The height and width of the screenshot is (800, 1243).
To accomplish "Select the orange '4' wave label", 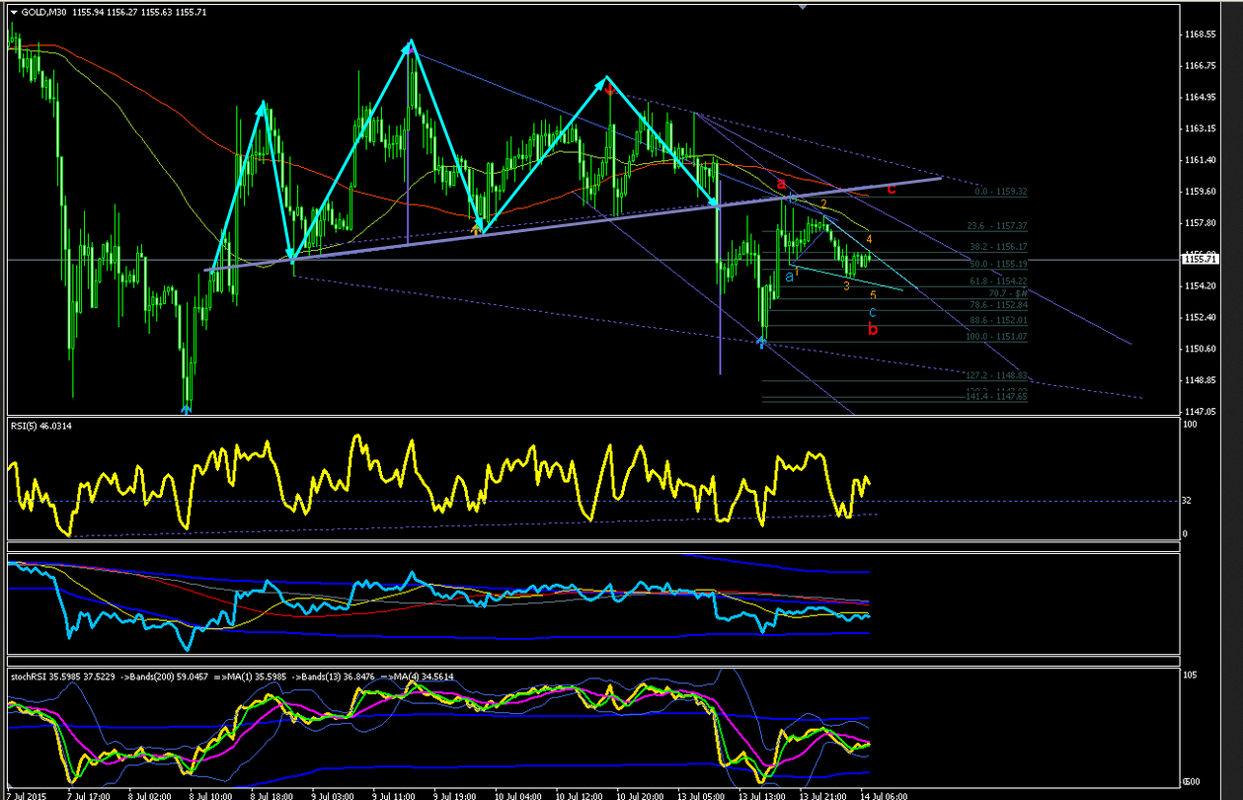I will pos(869,239).
